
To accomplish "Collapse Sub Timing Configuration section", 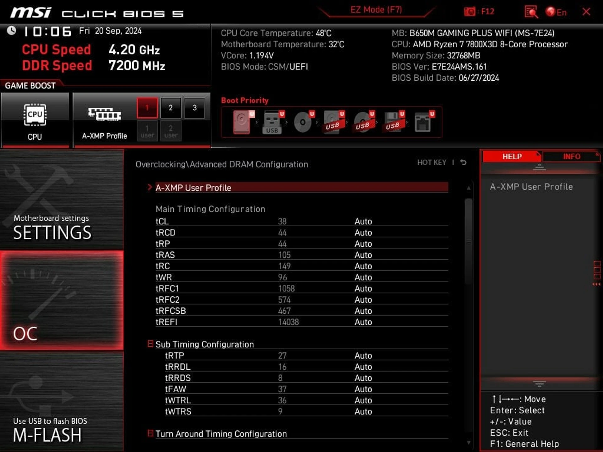I will tap(150, 344).
